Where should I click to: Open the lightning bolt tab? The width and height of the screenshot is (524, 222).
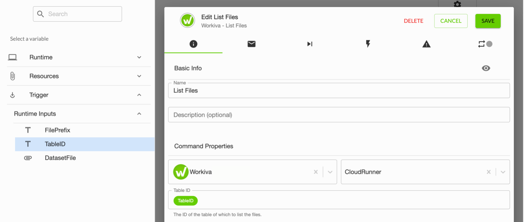click(x=368, y=44)
